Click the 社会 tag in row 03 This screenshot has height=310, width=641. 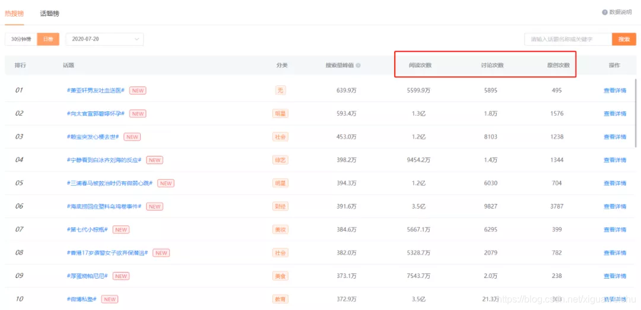tap(280, 137)
